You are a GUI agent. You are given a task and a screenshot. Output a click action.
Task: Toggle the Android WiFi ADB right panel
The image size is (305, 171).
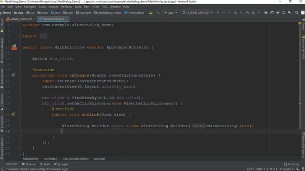[303, 47]
